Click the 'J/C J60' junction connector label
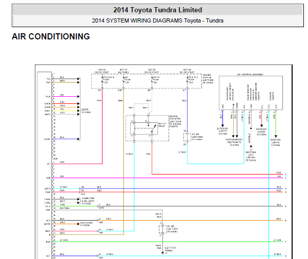 (x=172, y=229)
